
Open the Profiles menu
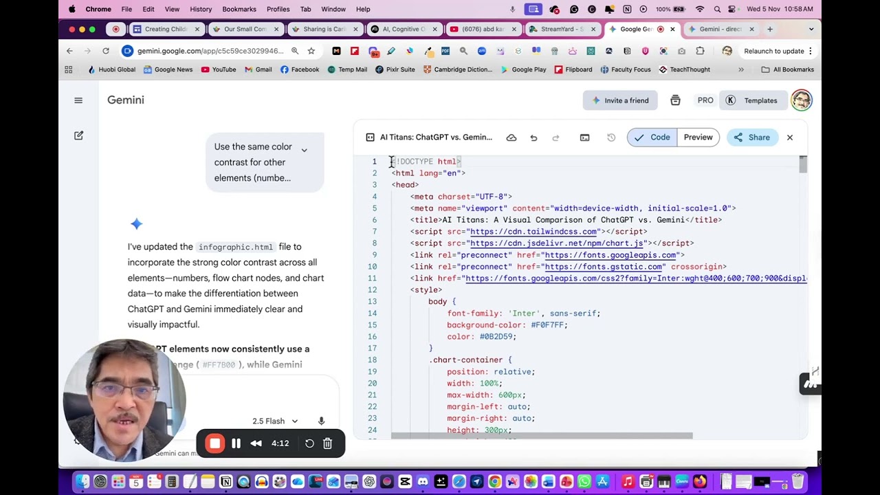click(278, 9)
